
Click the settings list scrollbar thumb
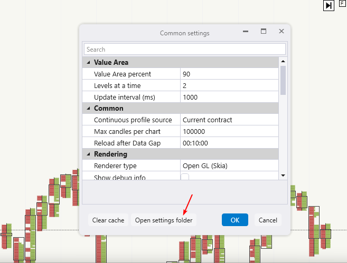[x=283, y=79]
